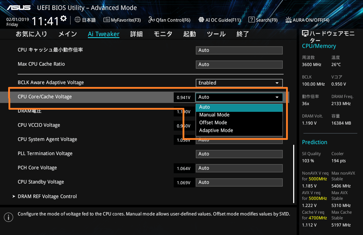Click the 103 % Sil Quality value
The height and width of the screenshot is (235, 363).
click(x=308, y=161)
